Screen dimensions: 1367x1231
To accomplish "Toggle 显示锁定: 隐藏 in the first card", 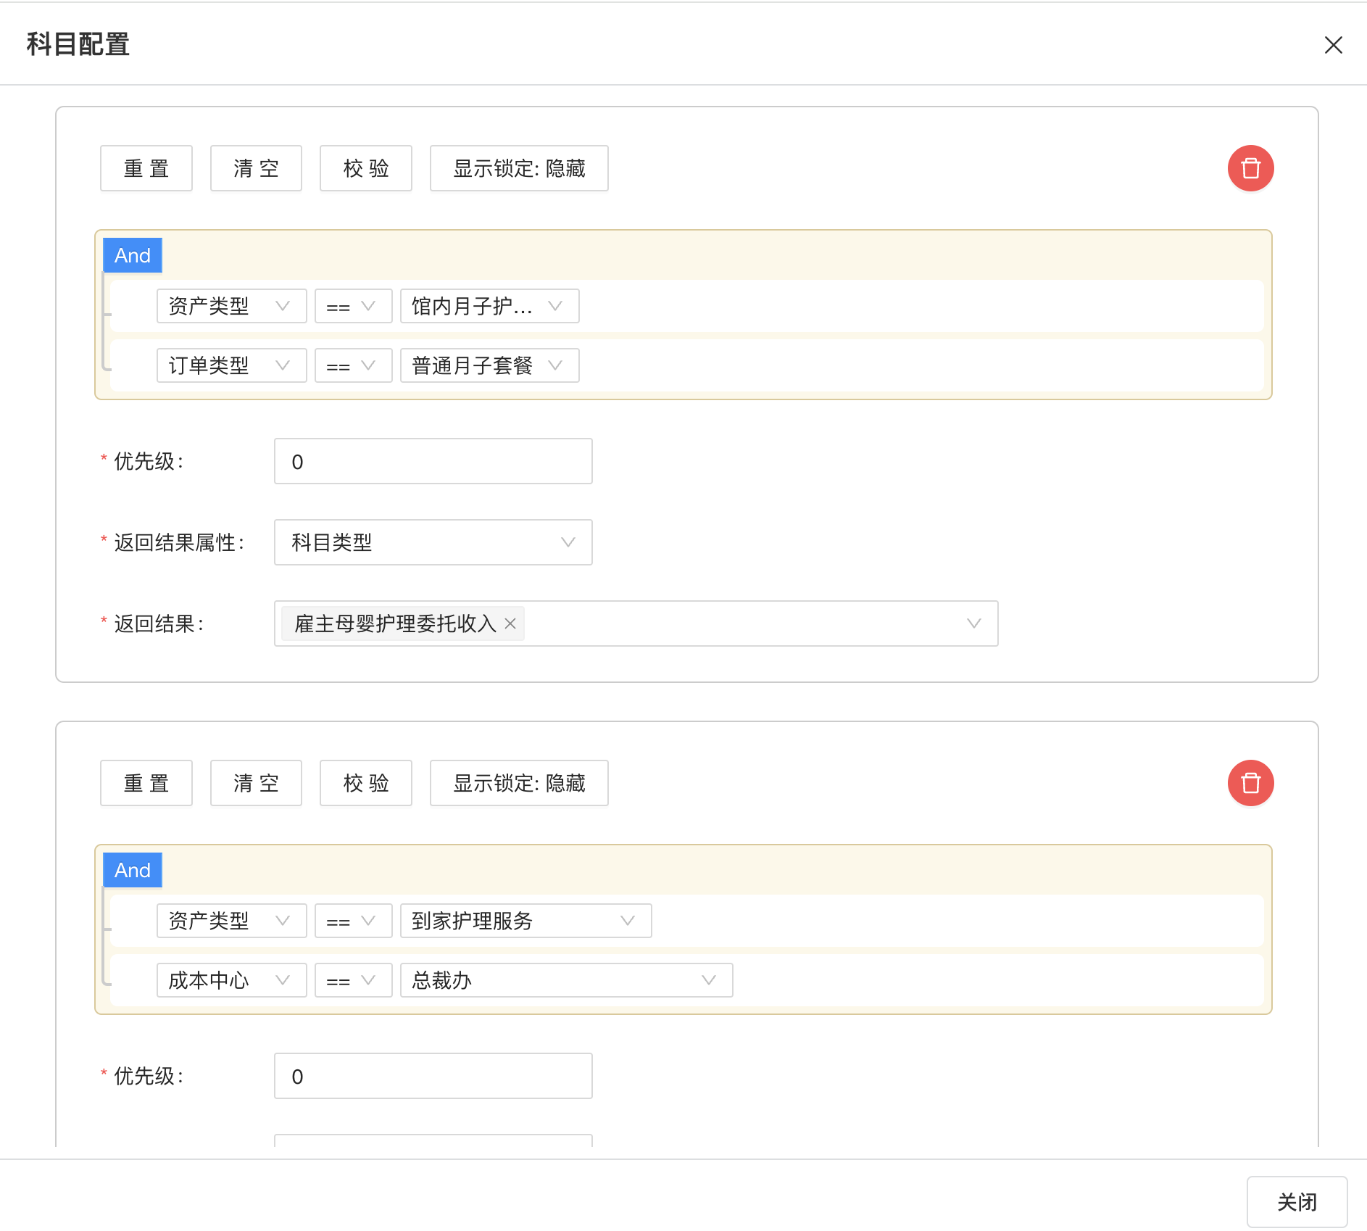I will tap(519, 168).
